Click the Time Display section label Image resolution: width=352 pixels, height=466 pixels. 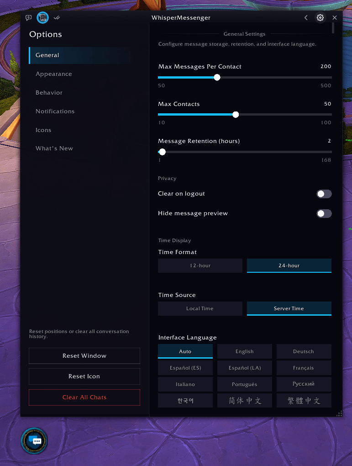click(x=175, y=240)
